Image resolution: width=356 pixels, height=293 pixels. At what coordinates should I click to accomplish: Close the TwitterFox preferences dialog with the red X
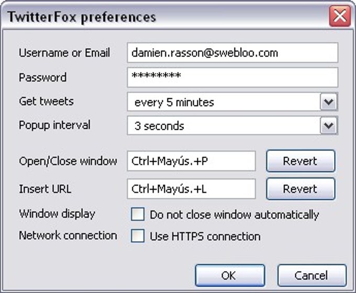[340, 16]
